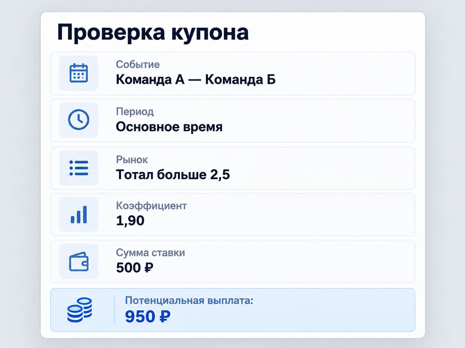
Task: Click the 'Период' label
Action: click(x=135, y=112)
